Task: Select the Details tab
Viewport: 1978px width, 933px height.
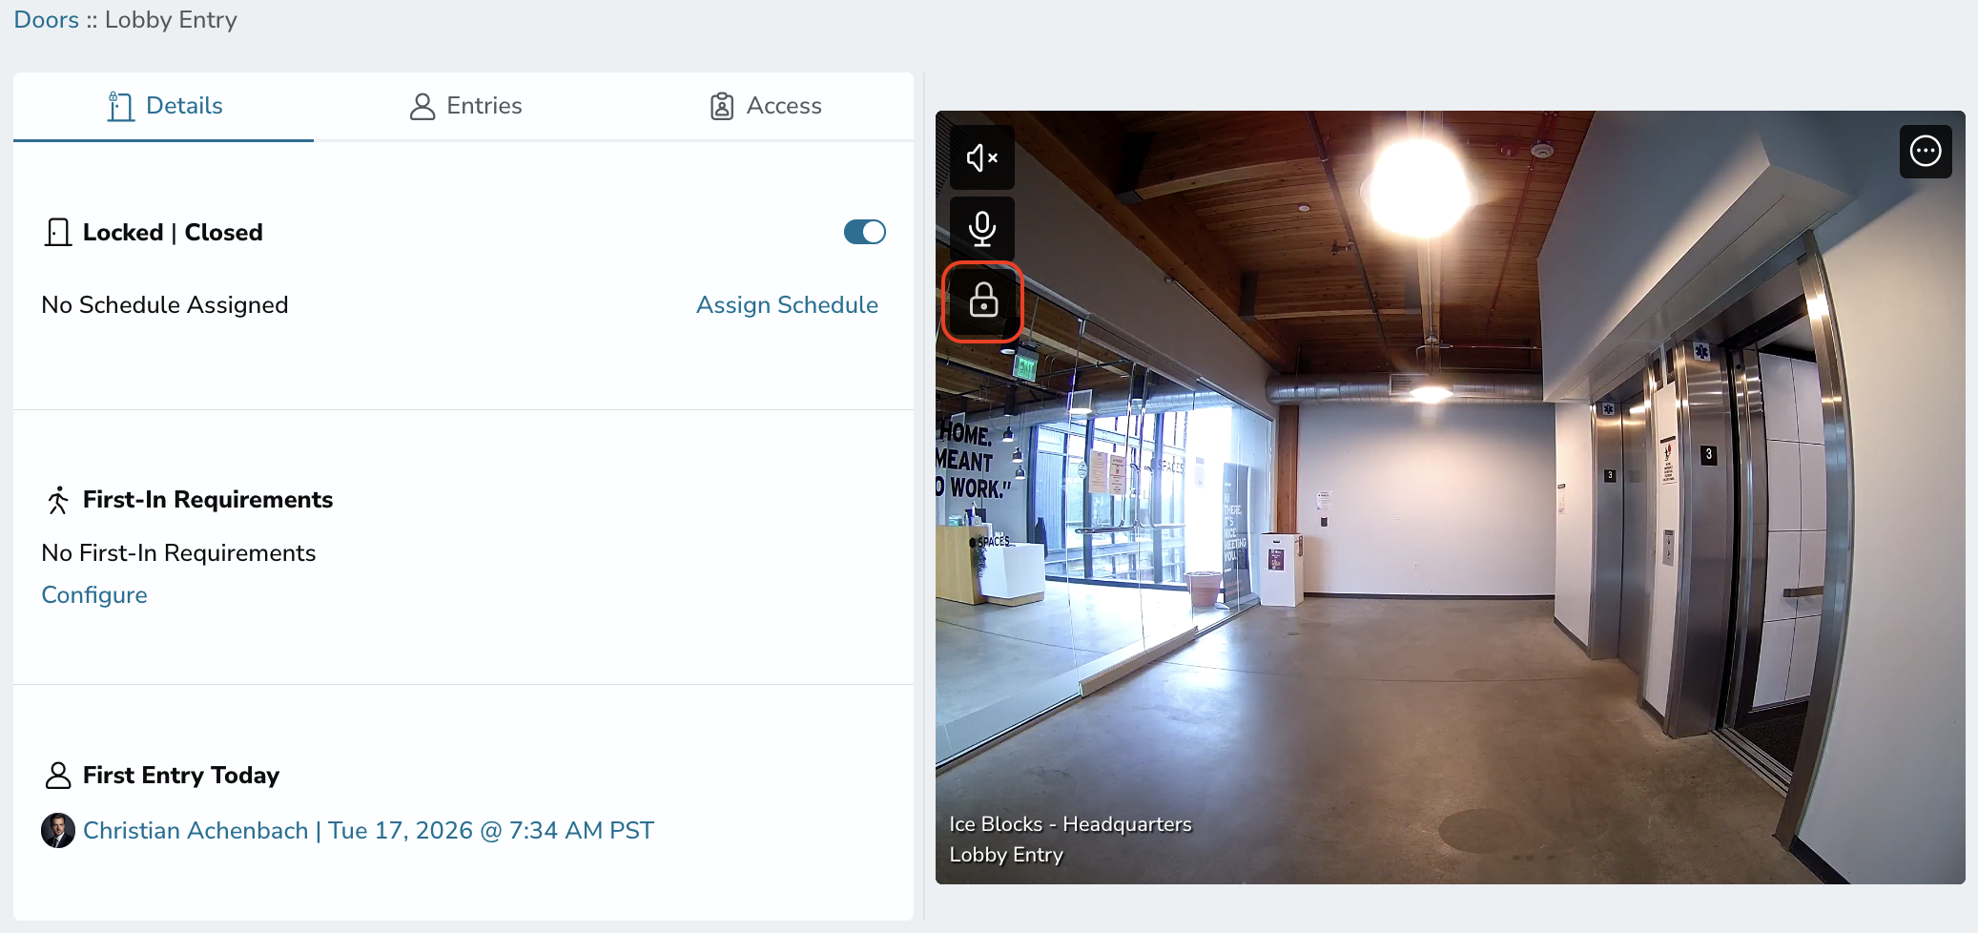Action: 164,106
